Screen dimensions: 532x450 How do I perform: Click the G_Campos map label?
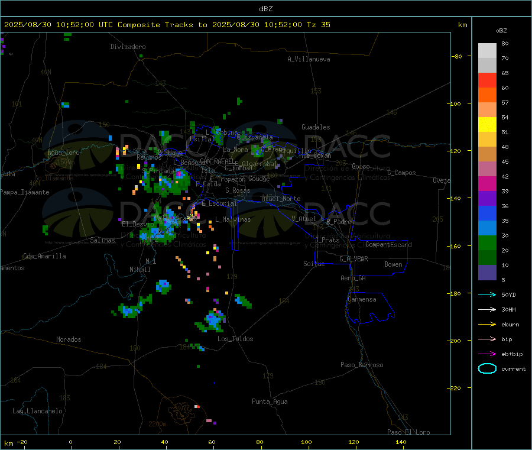(x=402, y=173)
